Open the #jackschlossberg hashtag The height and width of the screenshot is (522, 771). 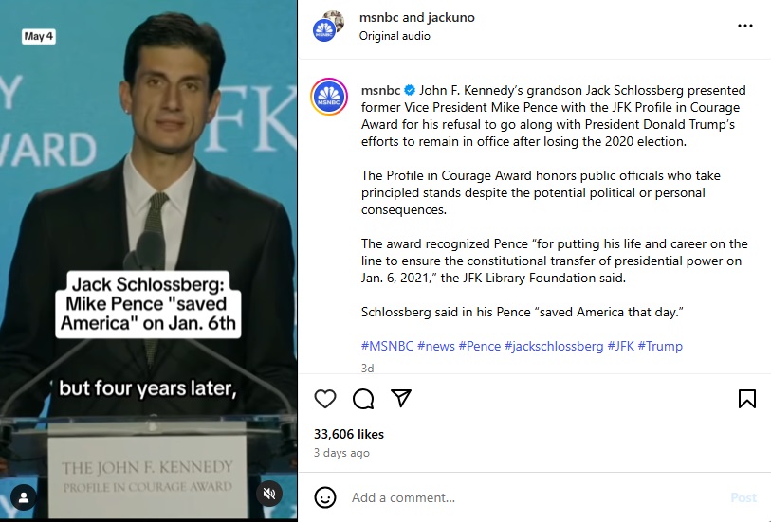[554, 346]
